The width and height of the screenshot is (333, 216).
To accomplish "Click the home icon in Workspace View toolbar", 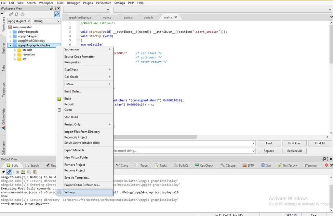I will pos(17,14).
